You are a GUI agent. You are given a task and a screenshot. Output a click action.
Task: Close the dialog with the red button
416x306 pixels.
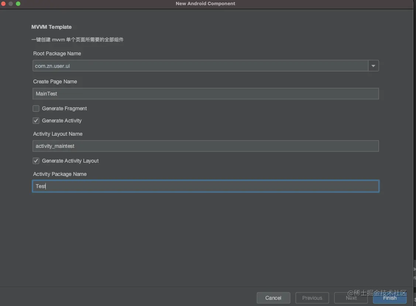[3, 4]
